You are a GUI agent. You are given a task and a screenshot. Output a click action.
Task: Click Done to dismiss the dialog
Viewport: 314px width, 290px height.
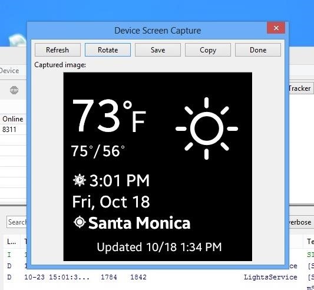(258, 50)
